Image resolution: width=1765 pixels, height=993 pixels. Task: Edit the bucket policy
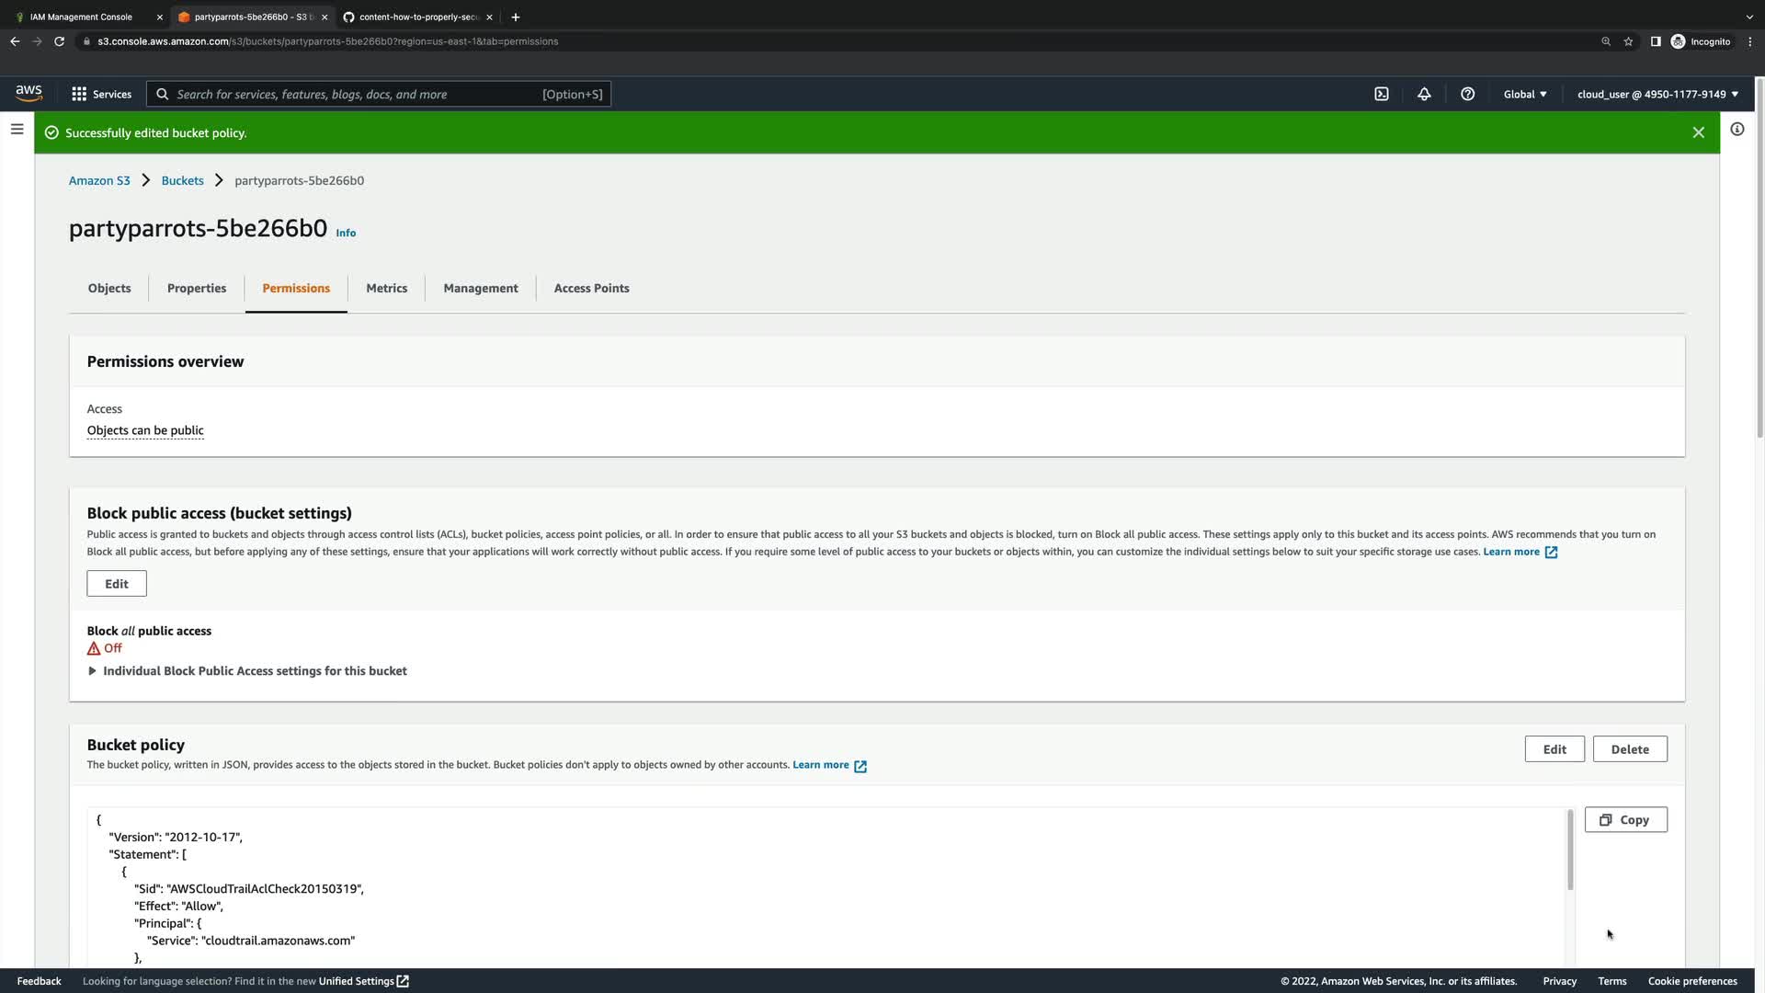point(1554,749)
